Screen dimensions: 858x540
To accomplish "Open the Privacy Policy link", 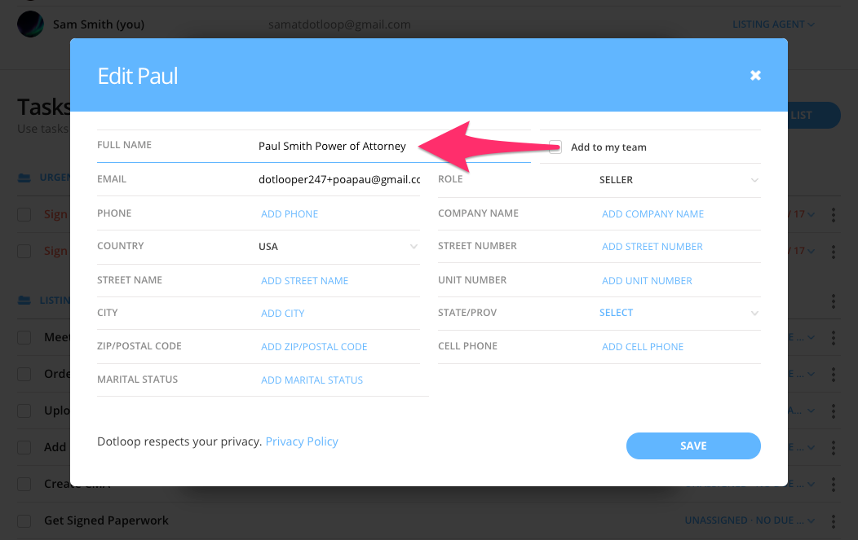I will pos(302,441).
